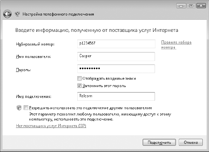This screenshot has height=152, width=209.
Task: Click the 'Отображать вводимые знаки' label text
Action: point(109,79)
